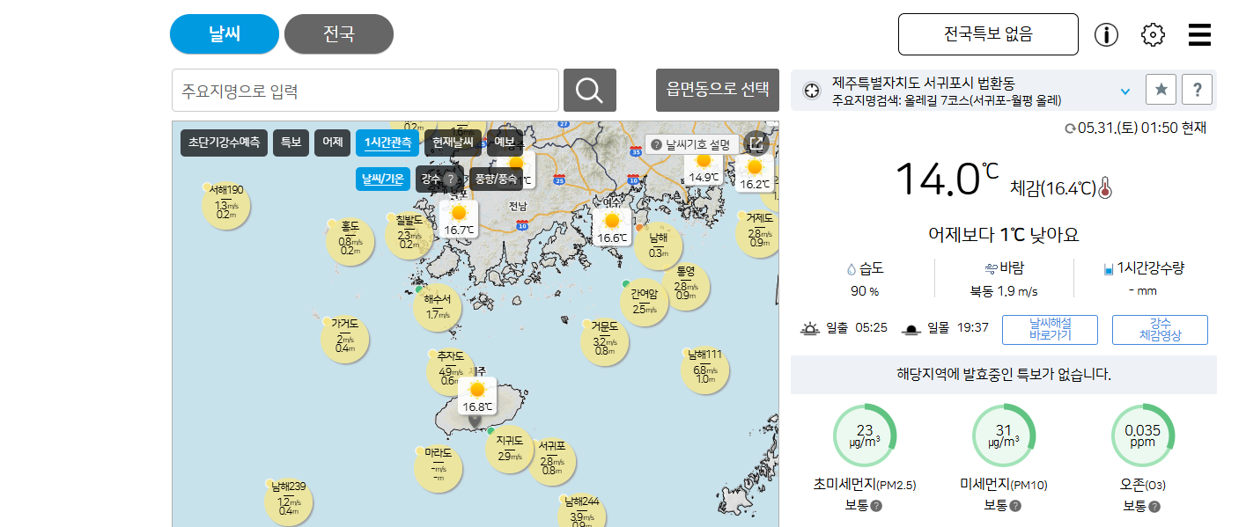
Task: Open the 강수 체감영상 link
Action: click(x=1160, y=330)
